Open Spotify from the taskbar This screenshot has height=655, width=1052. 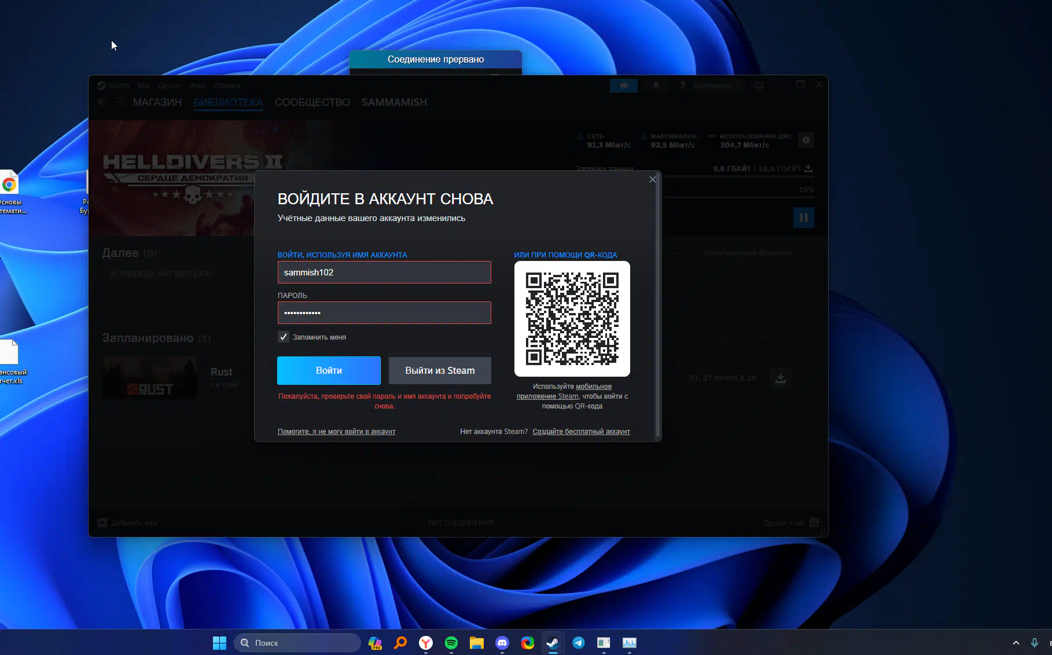click(x=451, y=643)
